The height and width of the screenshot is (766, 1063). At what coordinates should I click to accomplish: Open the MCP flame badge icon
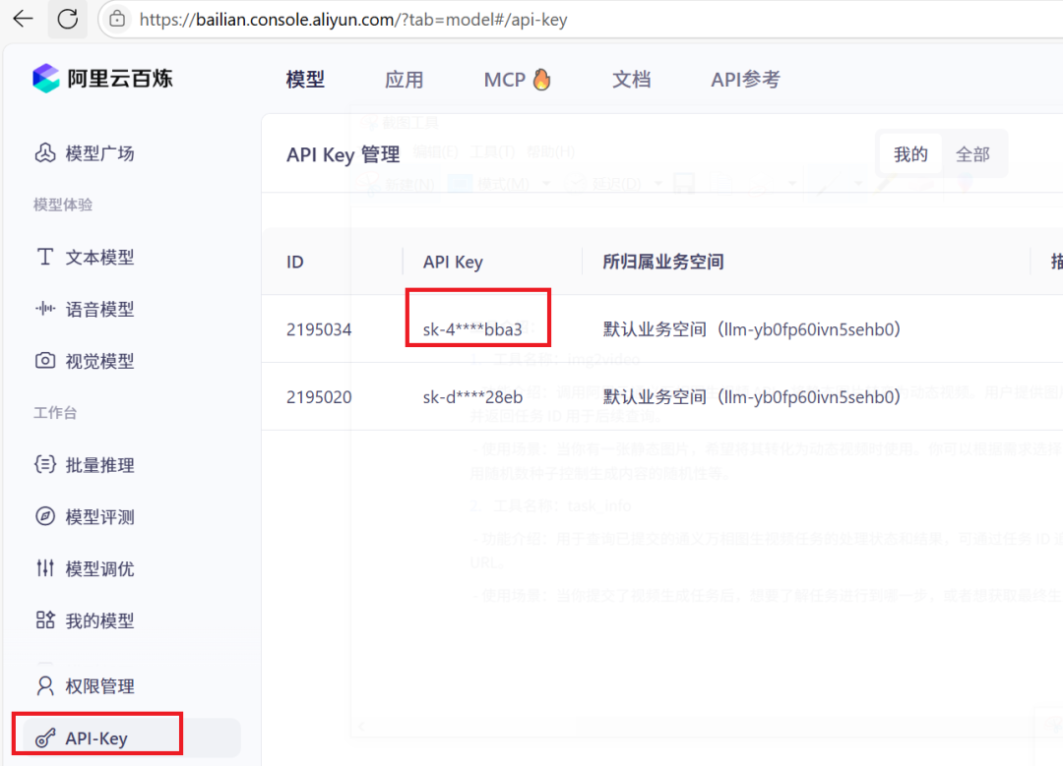(541, 80)
